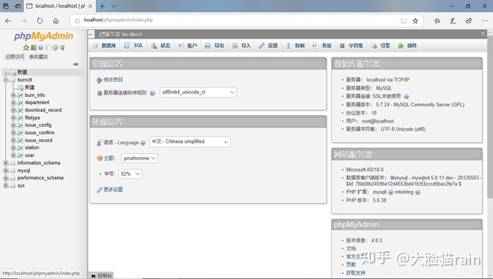Click the browser share icon
The image size is (493, 279).
469,20
